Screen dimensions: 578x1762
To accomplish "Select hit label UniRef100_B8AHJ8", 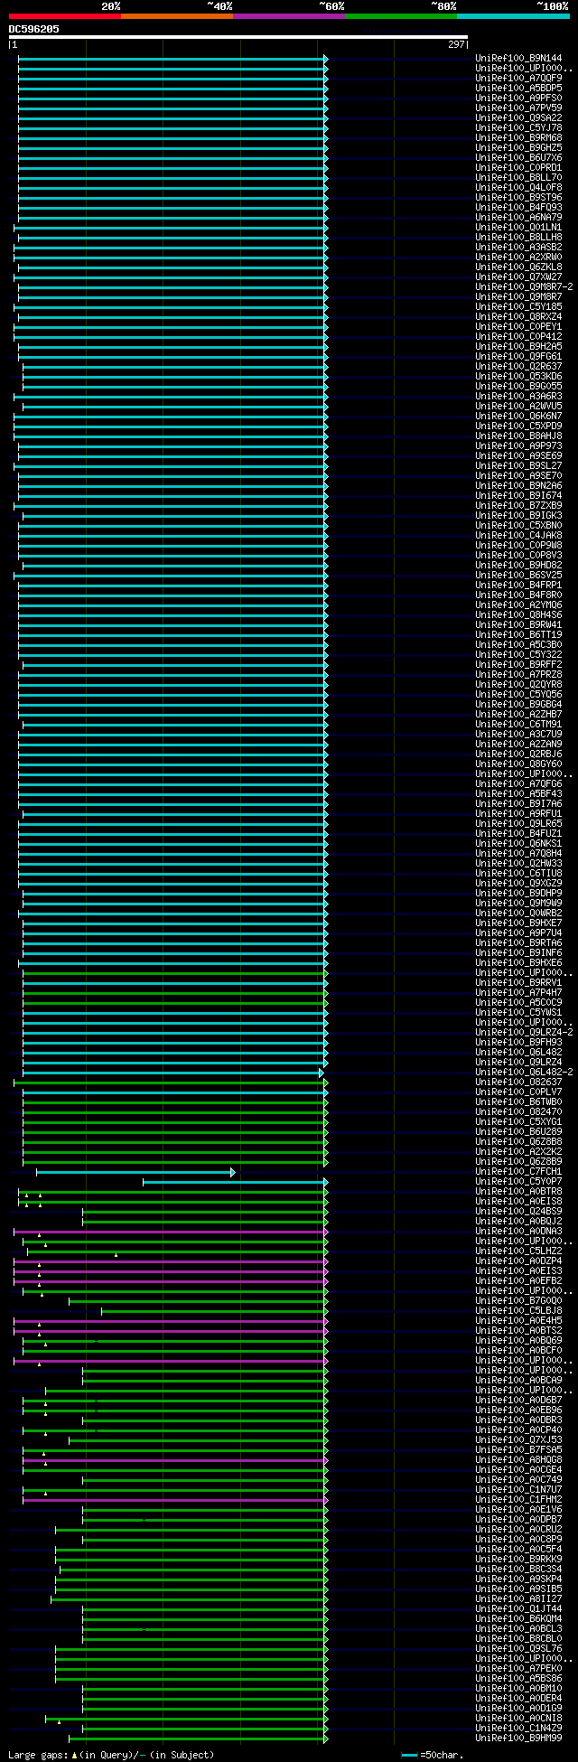I will (518, 436).
